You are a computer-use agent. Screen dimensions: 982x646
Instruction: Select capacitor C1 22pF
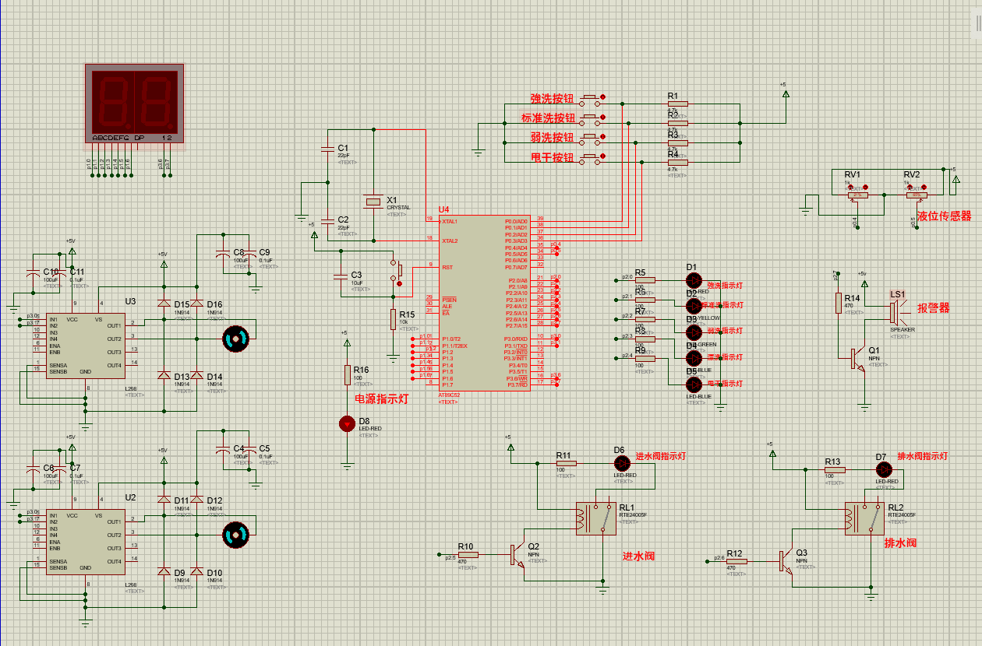(x=328, y=148)
